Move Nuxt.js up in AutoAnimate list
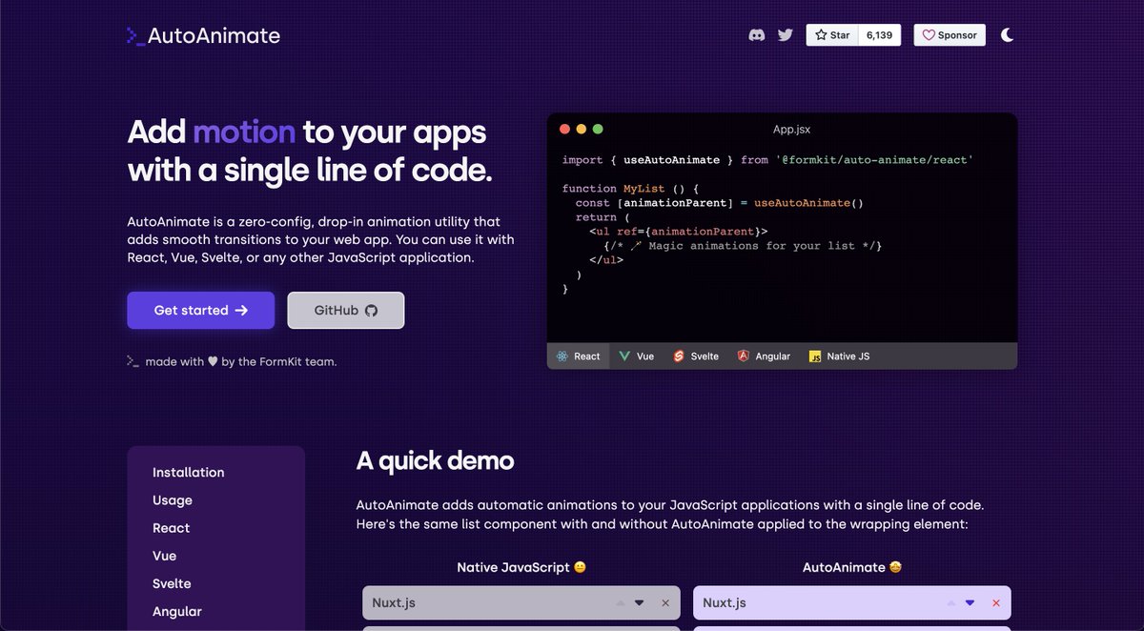 click(951, 602)
